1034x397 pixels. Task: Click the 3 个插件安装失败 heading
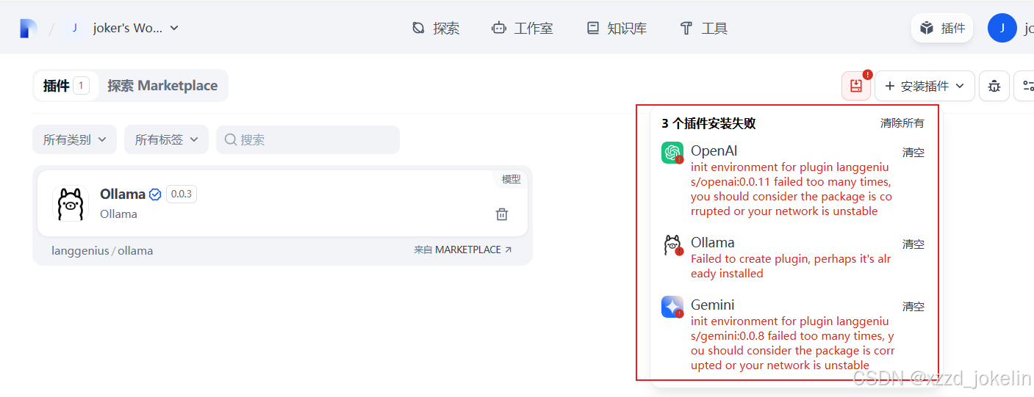pos(708,123)
